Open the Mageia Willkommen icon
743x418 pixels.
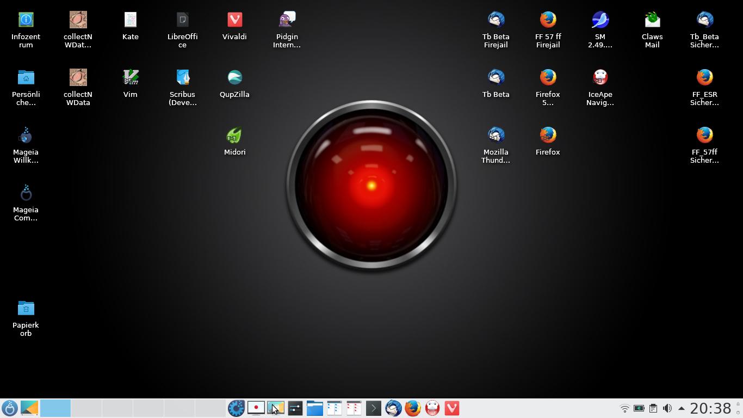[26, 145]
